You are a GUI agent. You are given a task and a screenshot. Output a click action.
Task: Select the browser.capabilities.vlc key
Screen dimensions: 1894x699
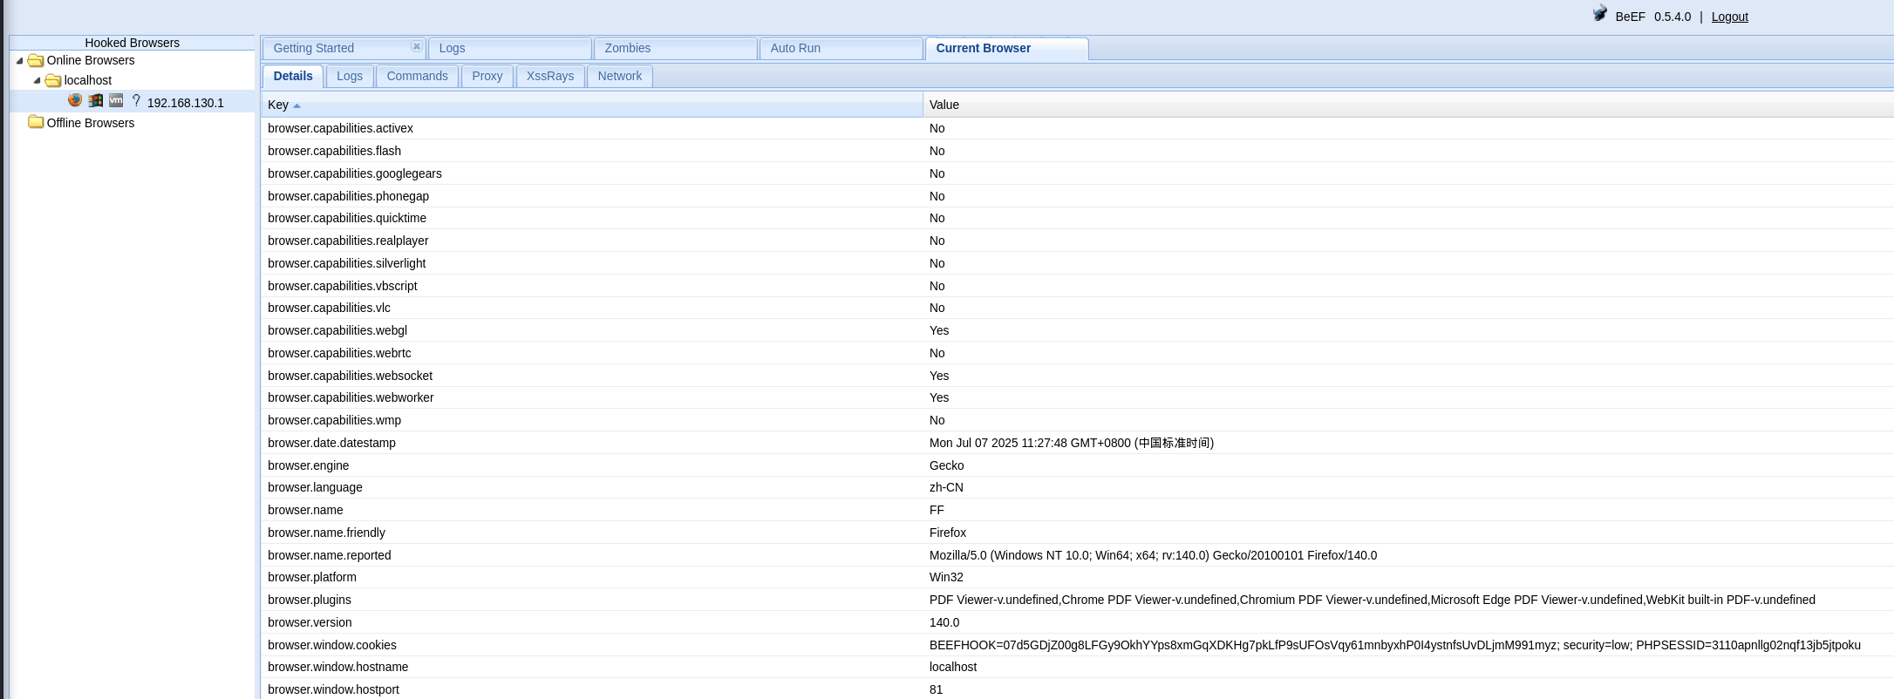[330, 308]
